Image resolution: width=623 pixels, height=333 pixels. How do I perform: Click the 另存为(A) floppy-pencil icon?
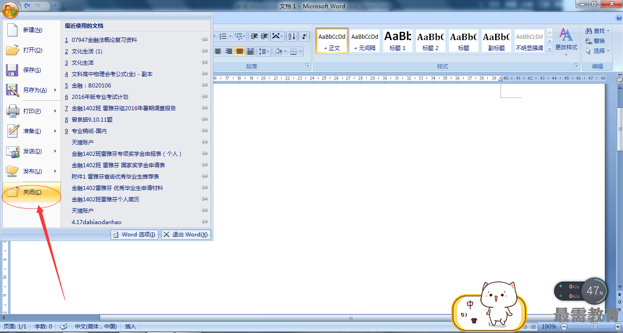[12, 90]
